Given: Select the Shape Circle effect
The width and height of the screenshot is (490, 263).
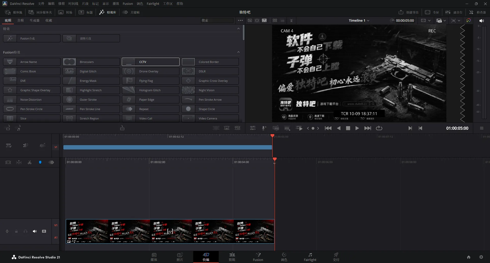Looking at the screenshot, I should tap(210, 109).
